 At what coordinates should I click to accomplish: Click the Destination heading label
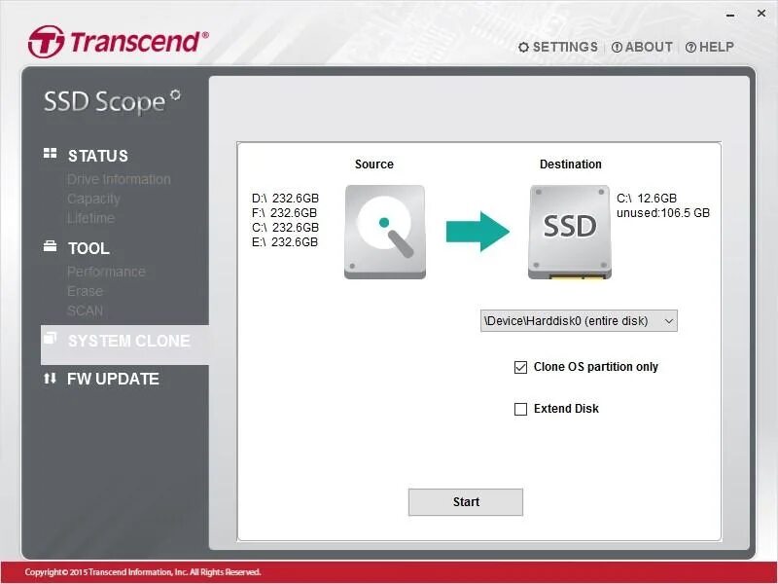click(x=571, y=164)
